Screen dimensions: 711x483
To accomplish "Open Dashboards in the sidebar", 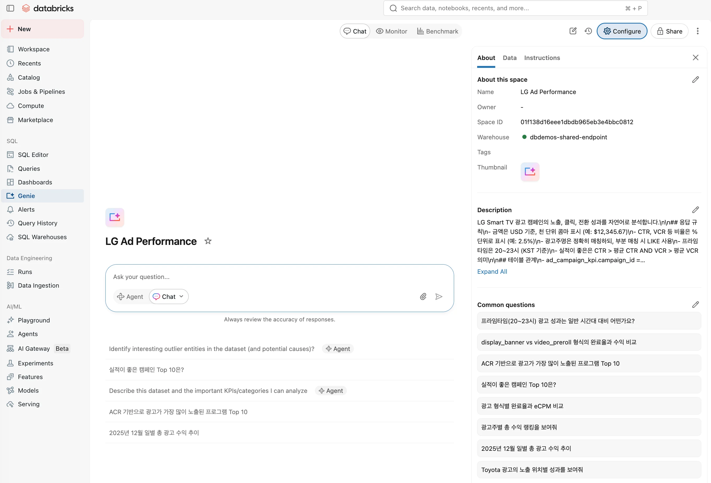I will tap(42, 182).
